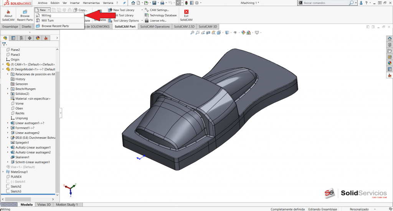The height and width of the screenshot is (211, 393).
Task: Click the Exit SolidCAM icon
Action: (186, 12)
